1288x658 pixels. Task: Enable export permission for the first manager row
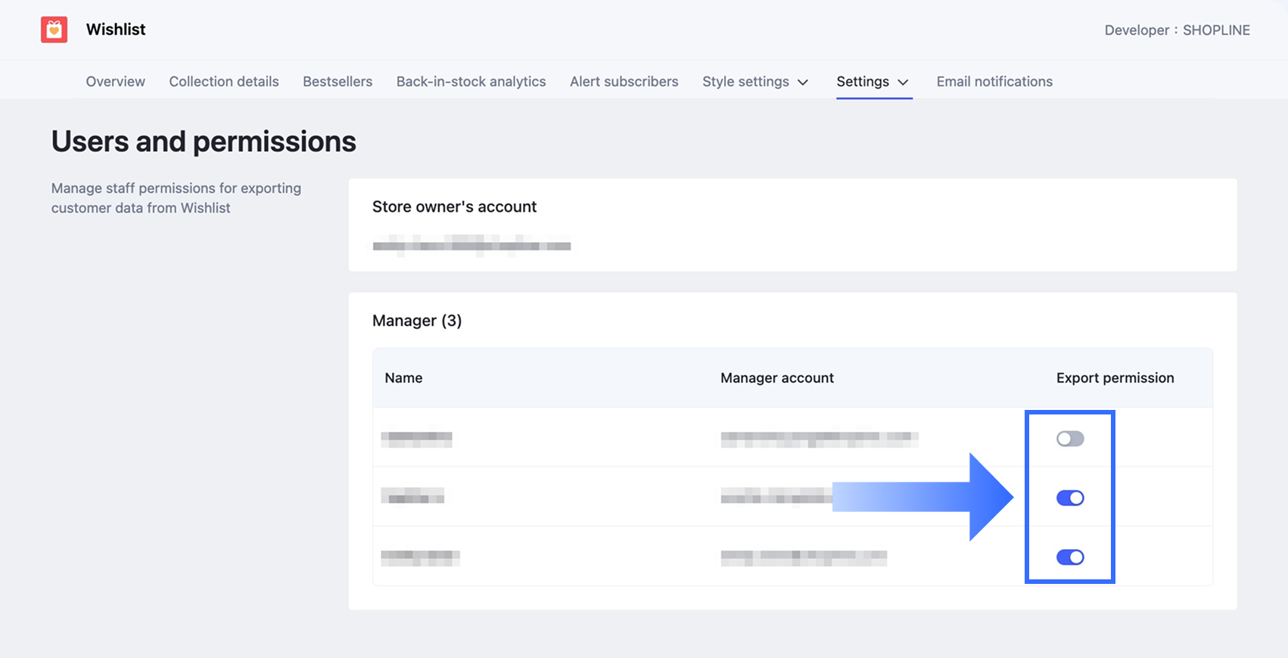pyautogui.click(x=1070, y=439)
